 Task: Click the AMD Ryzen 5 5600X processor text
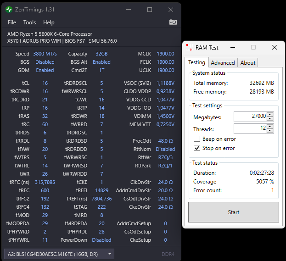pyautogui.click(x=50, y=34)
